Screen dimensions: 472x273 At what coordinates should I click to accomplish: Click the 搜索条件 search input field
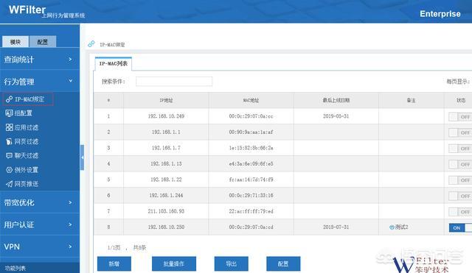[174, 82]
